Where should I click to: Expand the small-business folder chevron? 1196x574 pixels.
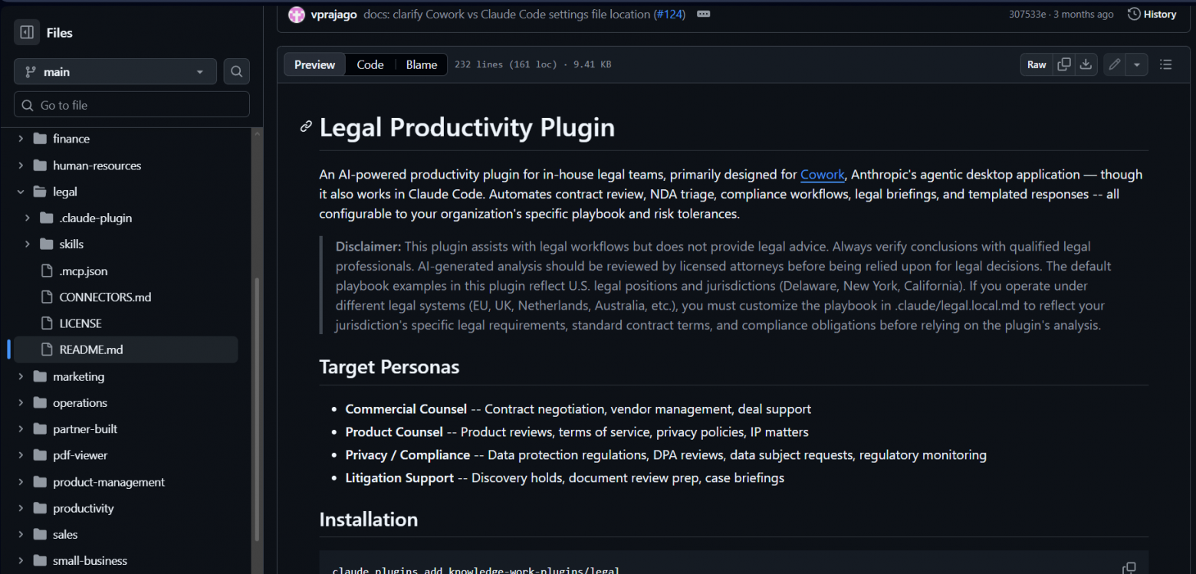[21, 560]
